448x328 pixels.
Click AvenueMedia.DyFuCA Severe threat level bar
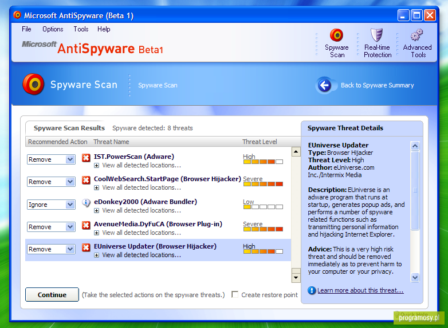[263, 229]
